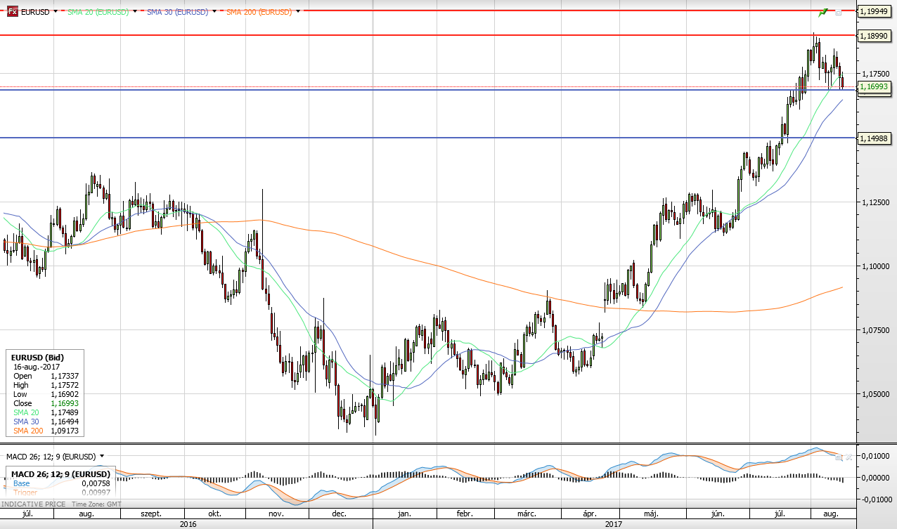Click the Open value 1,17337

click(63, 376)
